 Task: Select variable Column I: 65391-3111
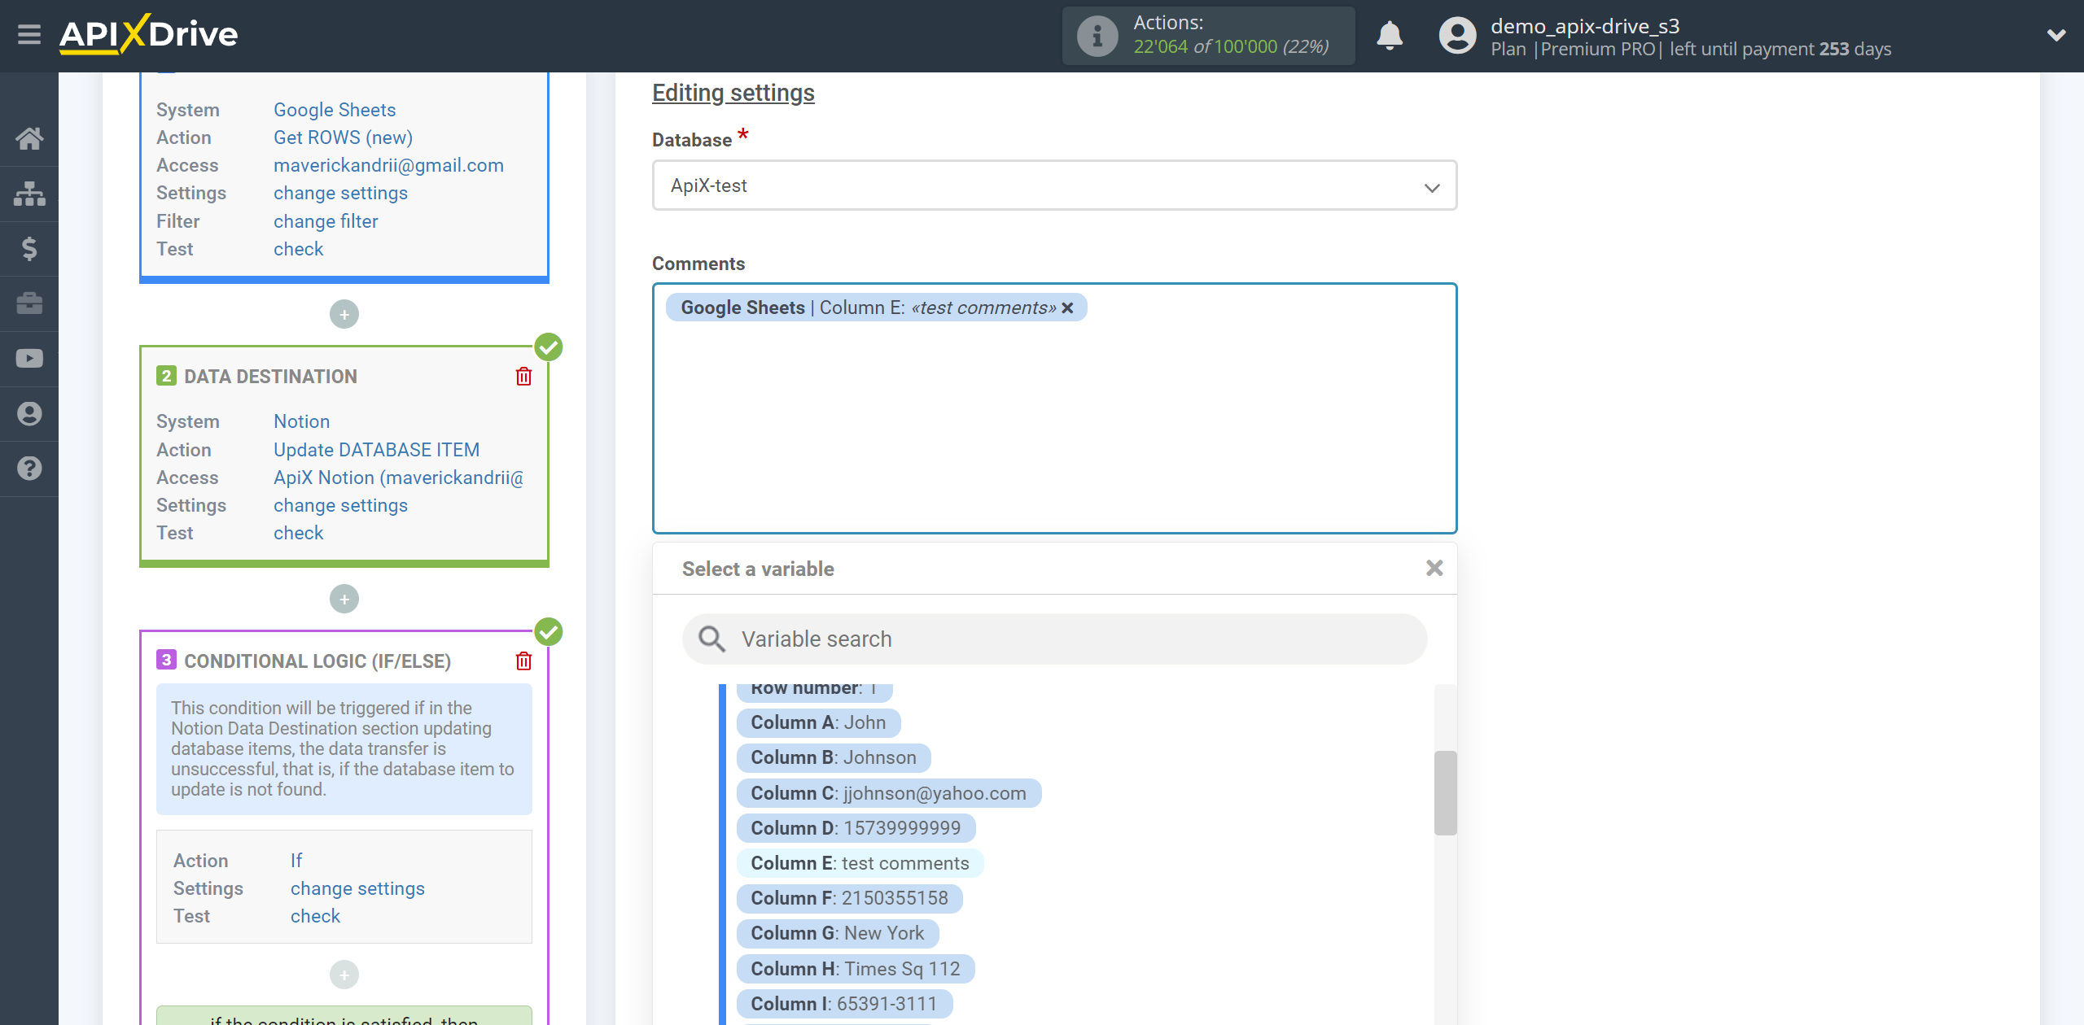click(x=844, y=1004)
